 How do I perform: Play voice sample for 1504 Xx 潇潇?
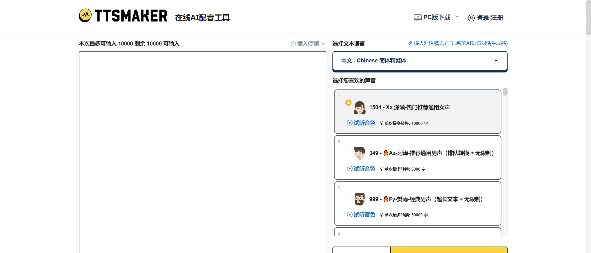tap(361, 123)
